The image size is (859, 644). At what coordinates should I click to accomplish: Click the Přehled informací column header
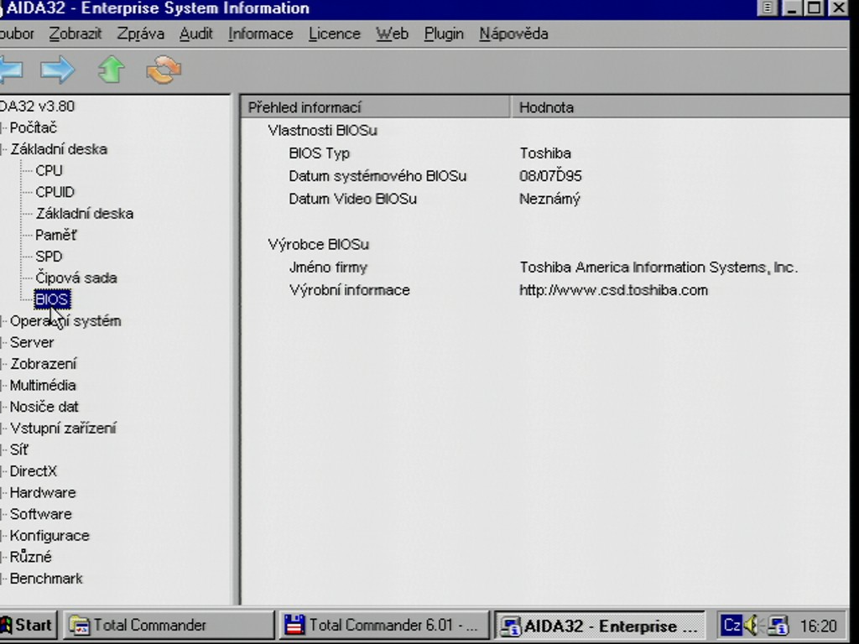click(376, 107)
